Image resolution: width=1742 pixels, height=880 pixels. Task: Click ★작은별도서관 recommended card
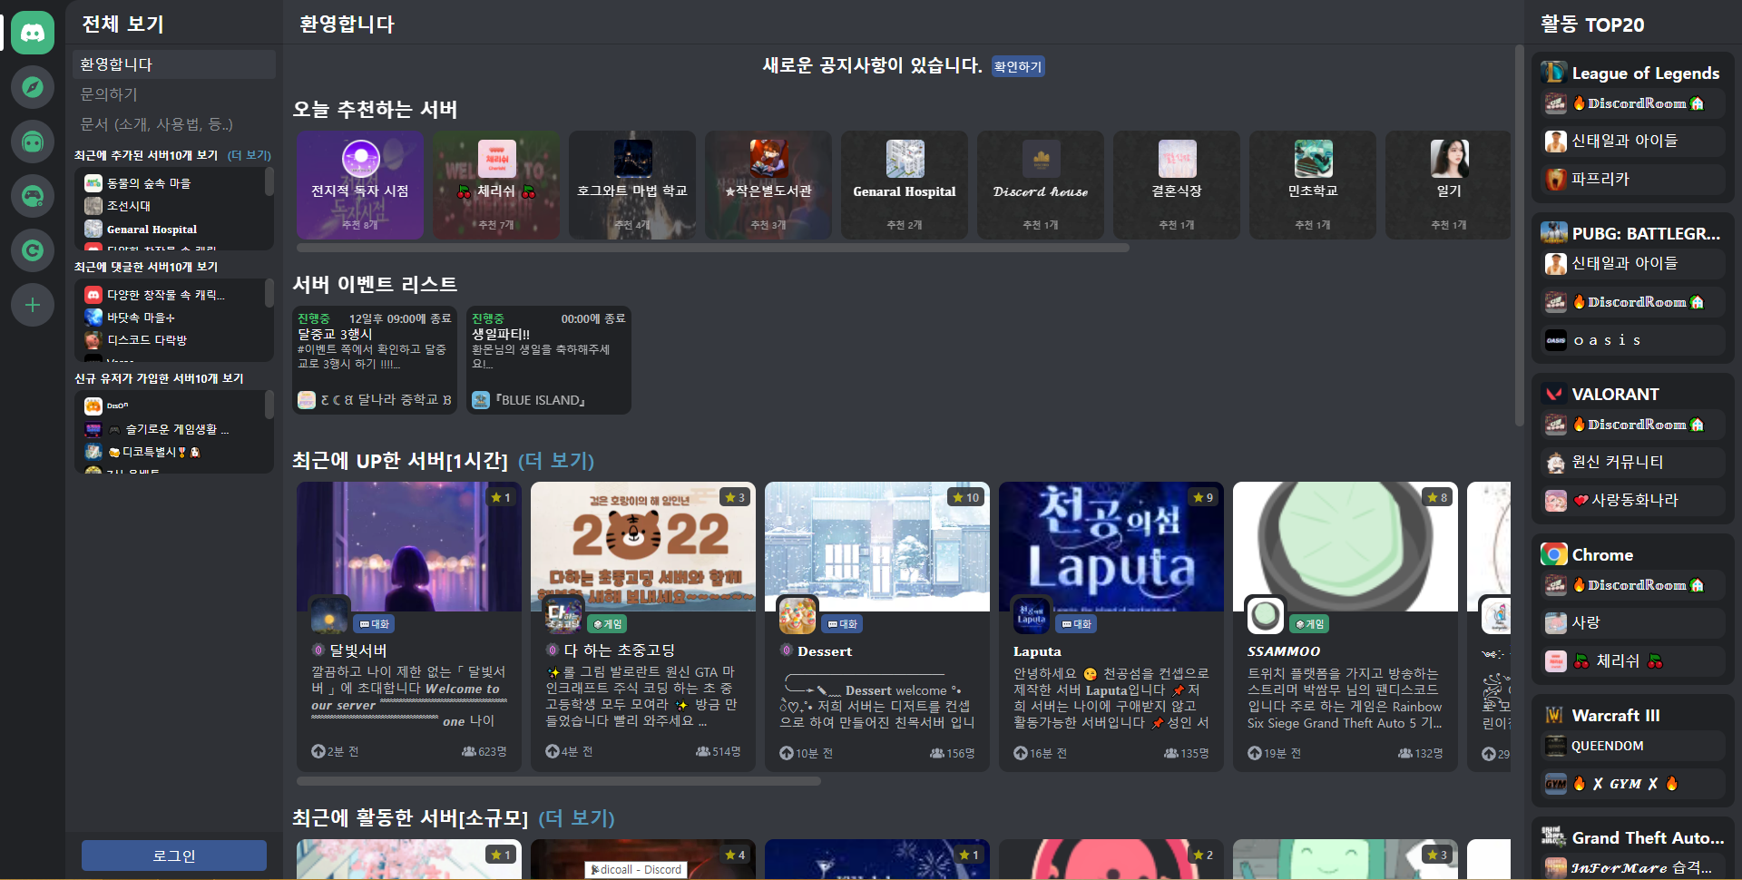coord(768,185)
